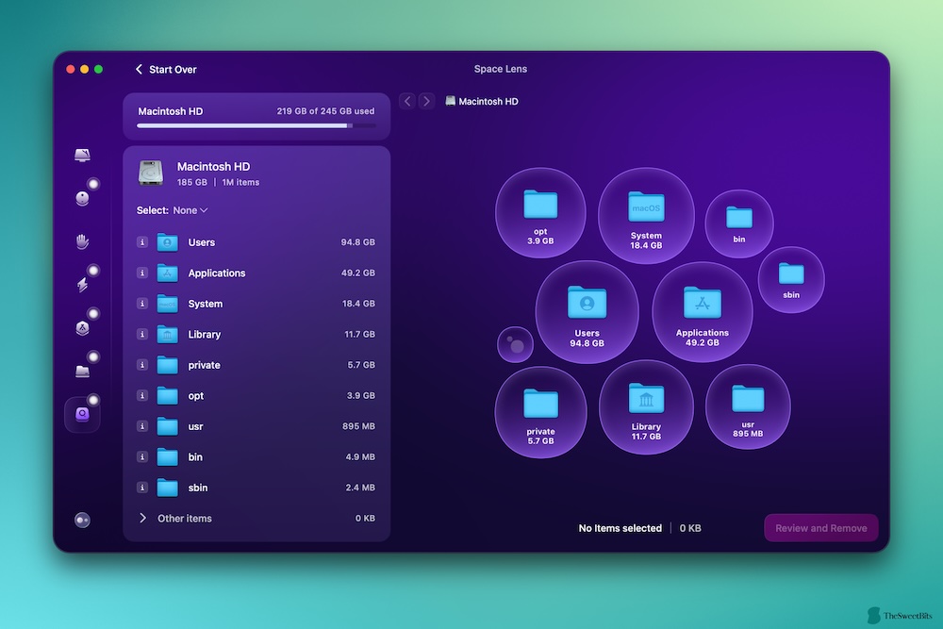Click the info icon beside Applications row
This screenshot has width=943, height=629.
pos(142,273)
